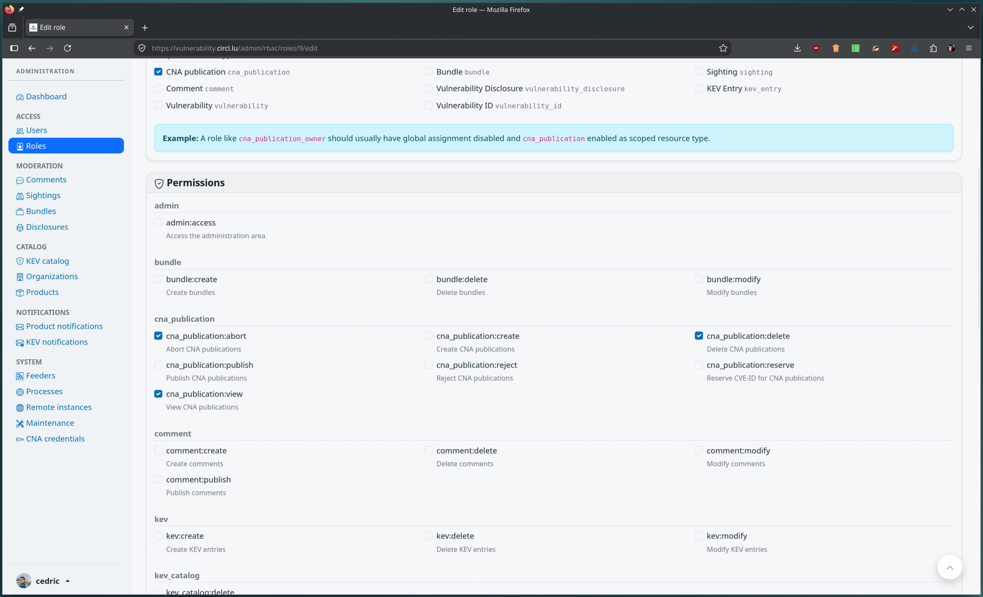This screenshot has height=597, width=983.
Task: Enable the Sighting resource type
Action: coord(699,72)
